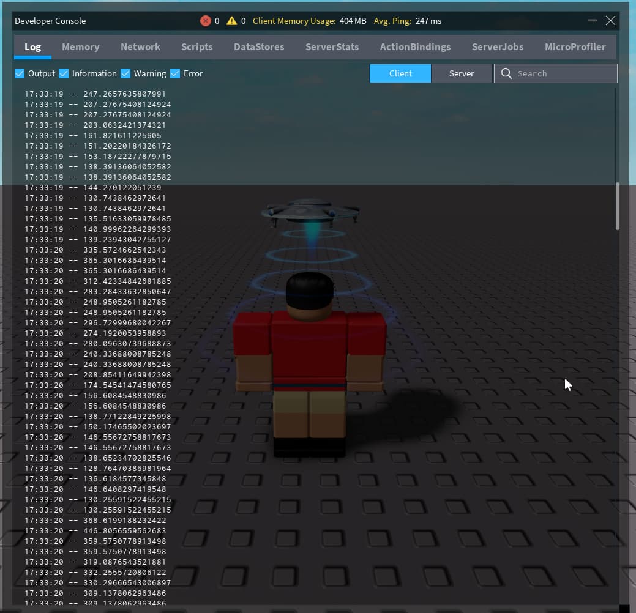The width and height of the screenshot is (636, 613).
Task: Click the Client Memory Usage label
Action: pos(294,21)
